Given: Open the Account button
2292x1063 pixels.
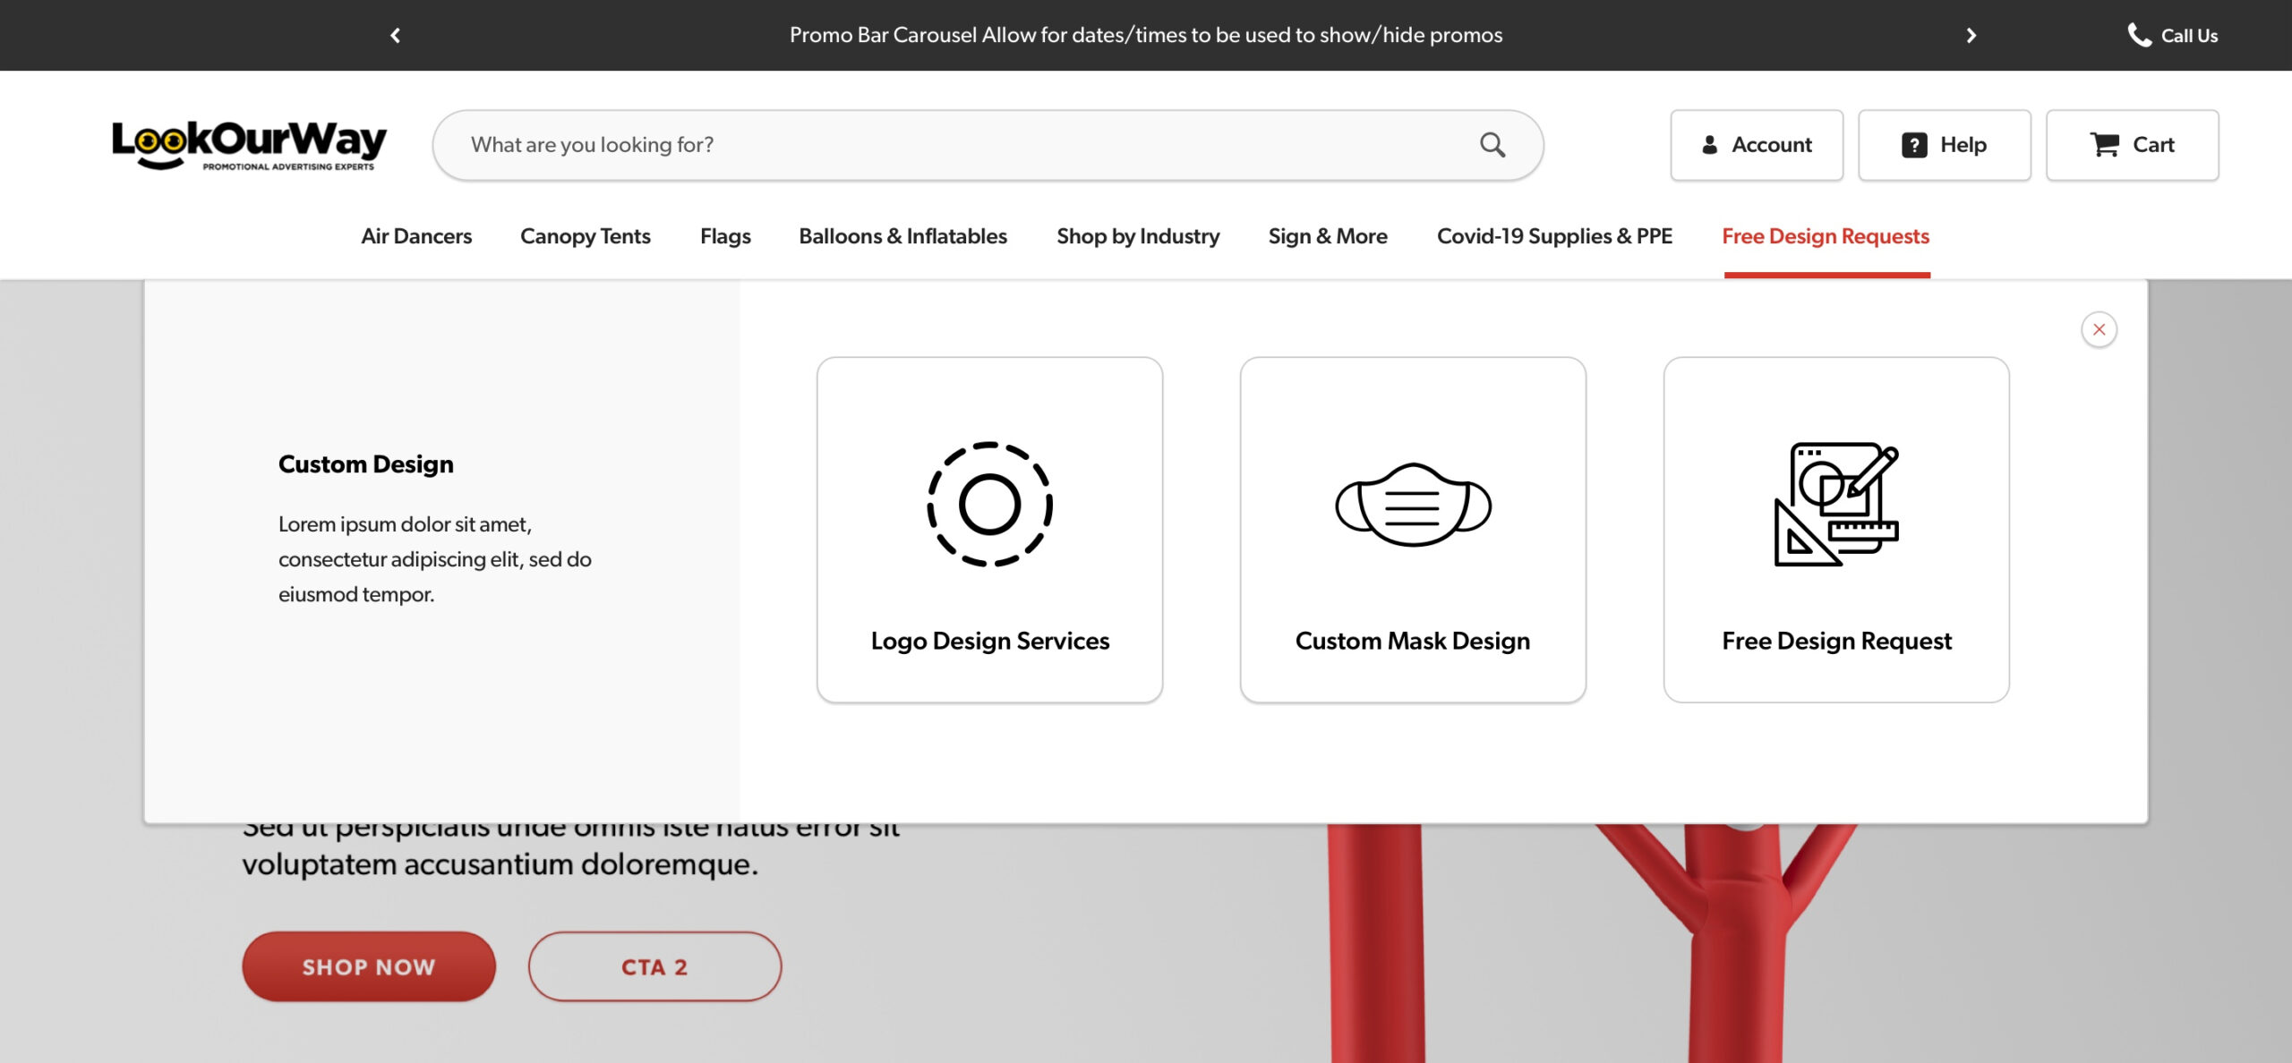Looking at the screenshot, I should click(1757, 145).
